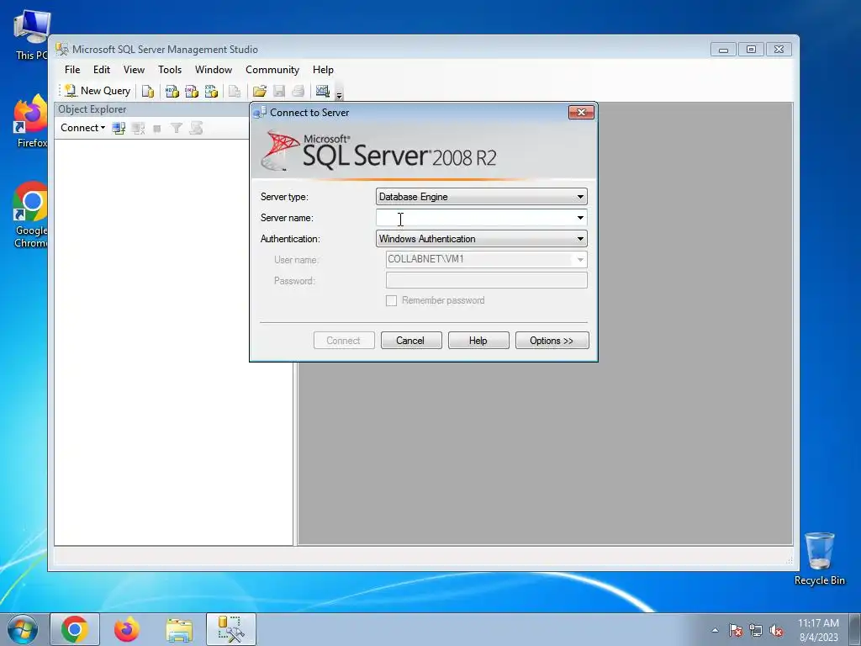Click Chrome icon in the taskbar
861x646 pixels.
click(x=75, y=629)
